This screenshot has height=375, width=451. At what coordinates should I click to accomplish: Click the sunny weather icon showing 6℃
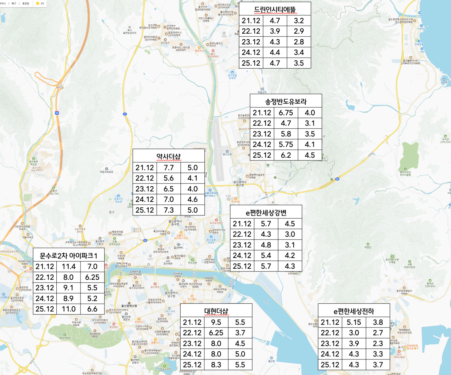[38, 4]
